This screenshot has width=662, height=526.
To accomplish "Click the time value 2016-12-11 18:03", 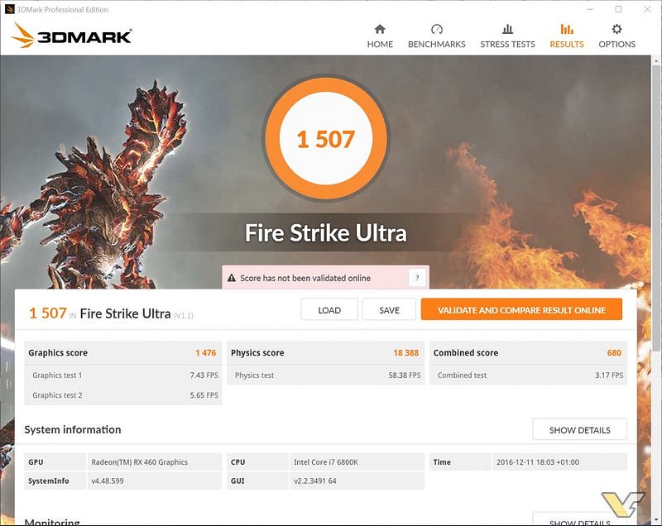I will tap(537, 461).
